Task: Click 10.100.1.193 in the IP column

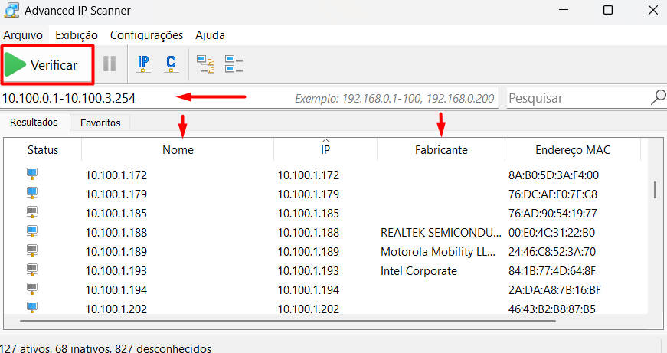Action: click(309, 271)
